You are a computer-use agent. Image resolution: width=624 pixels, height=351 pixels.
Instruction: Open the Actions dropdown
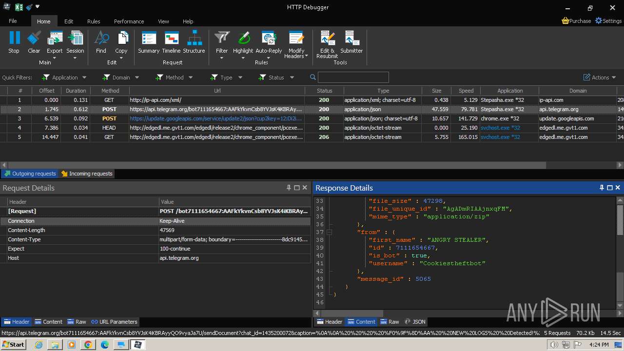pos(600,77)
